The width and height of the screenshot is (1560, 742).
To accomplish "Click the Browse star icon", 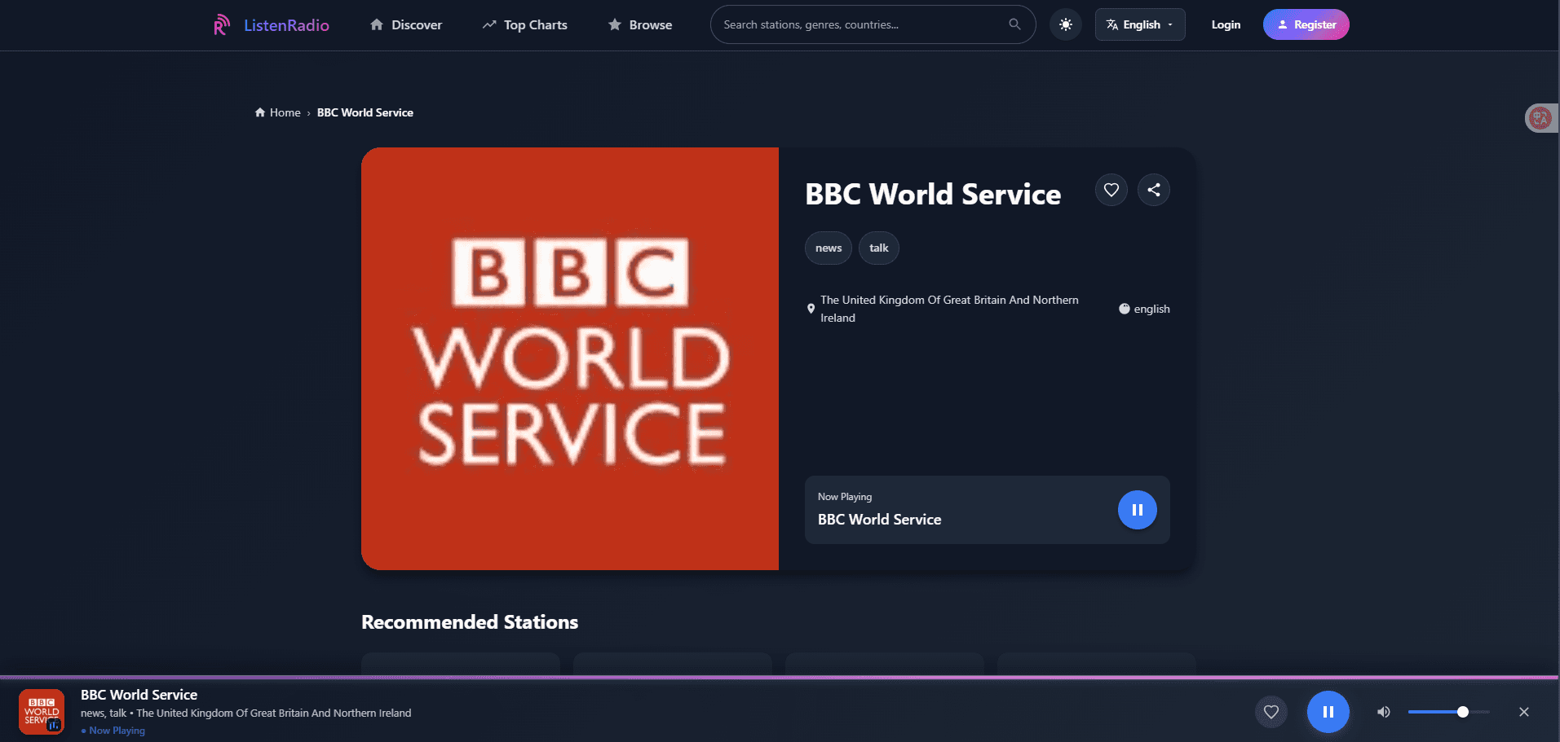I will click(x=614, y=24).
